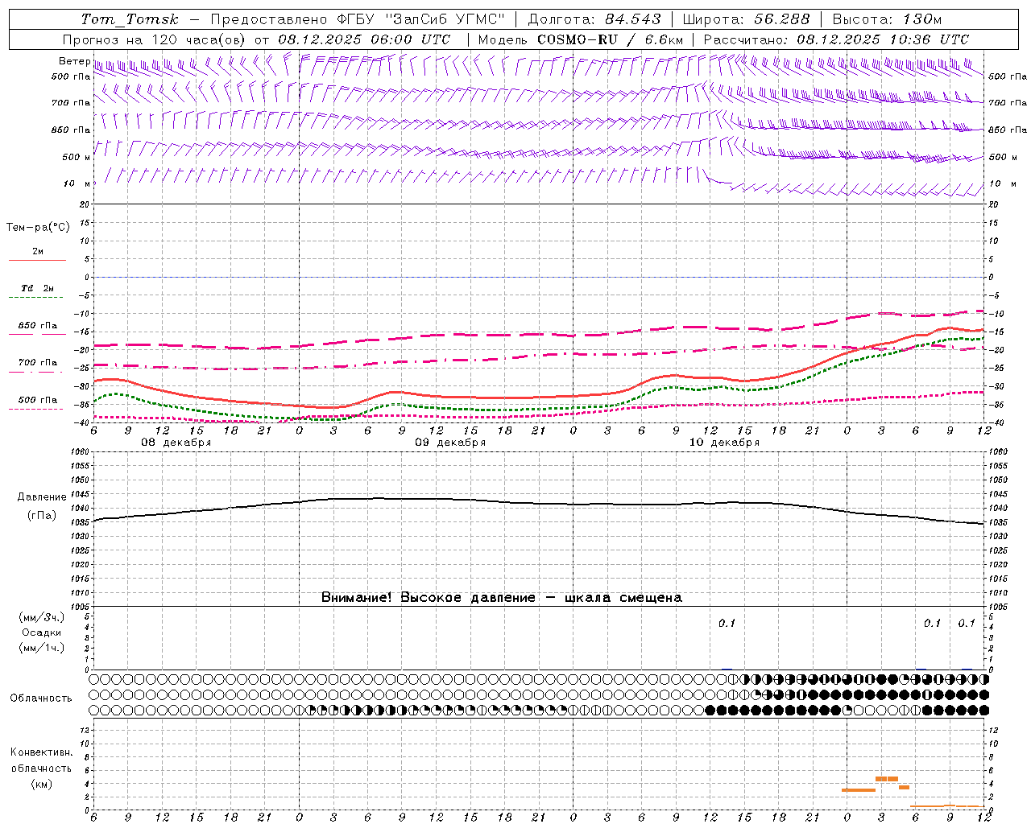
Task: Click the pink line sample under the temperature-legend 700 гПа
Action: (x=37, y=372)
